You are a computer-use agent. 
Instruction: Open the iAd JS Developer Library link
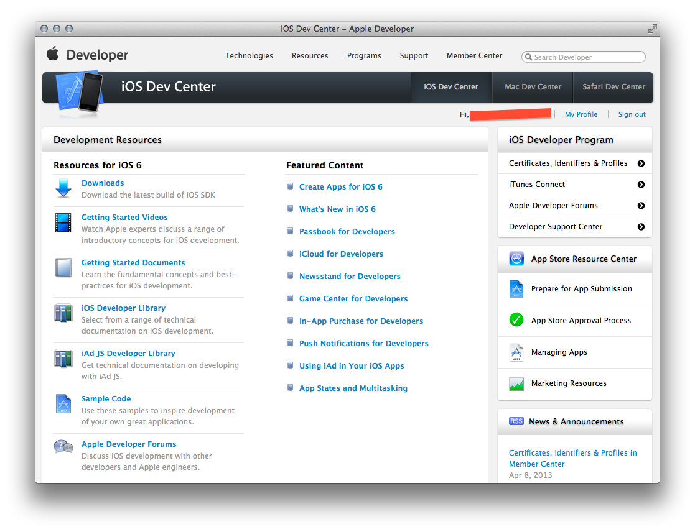pos(128,354)
